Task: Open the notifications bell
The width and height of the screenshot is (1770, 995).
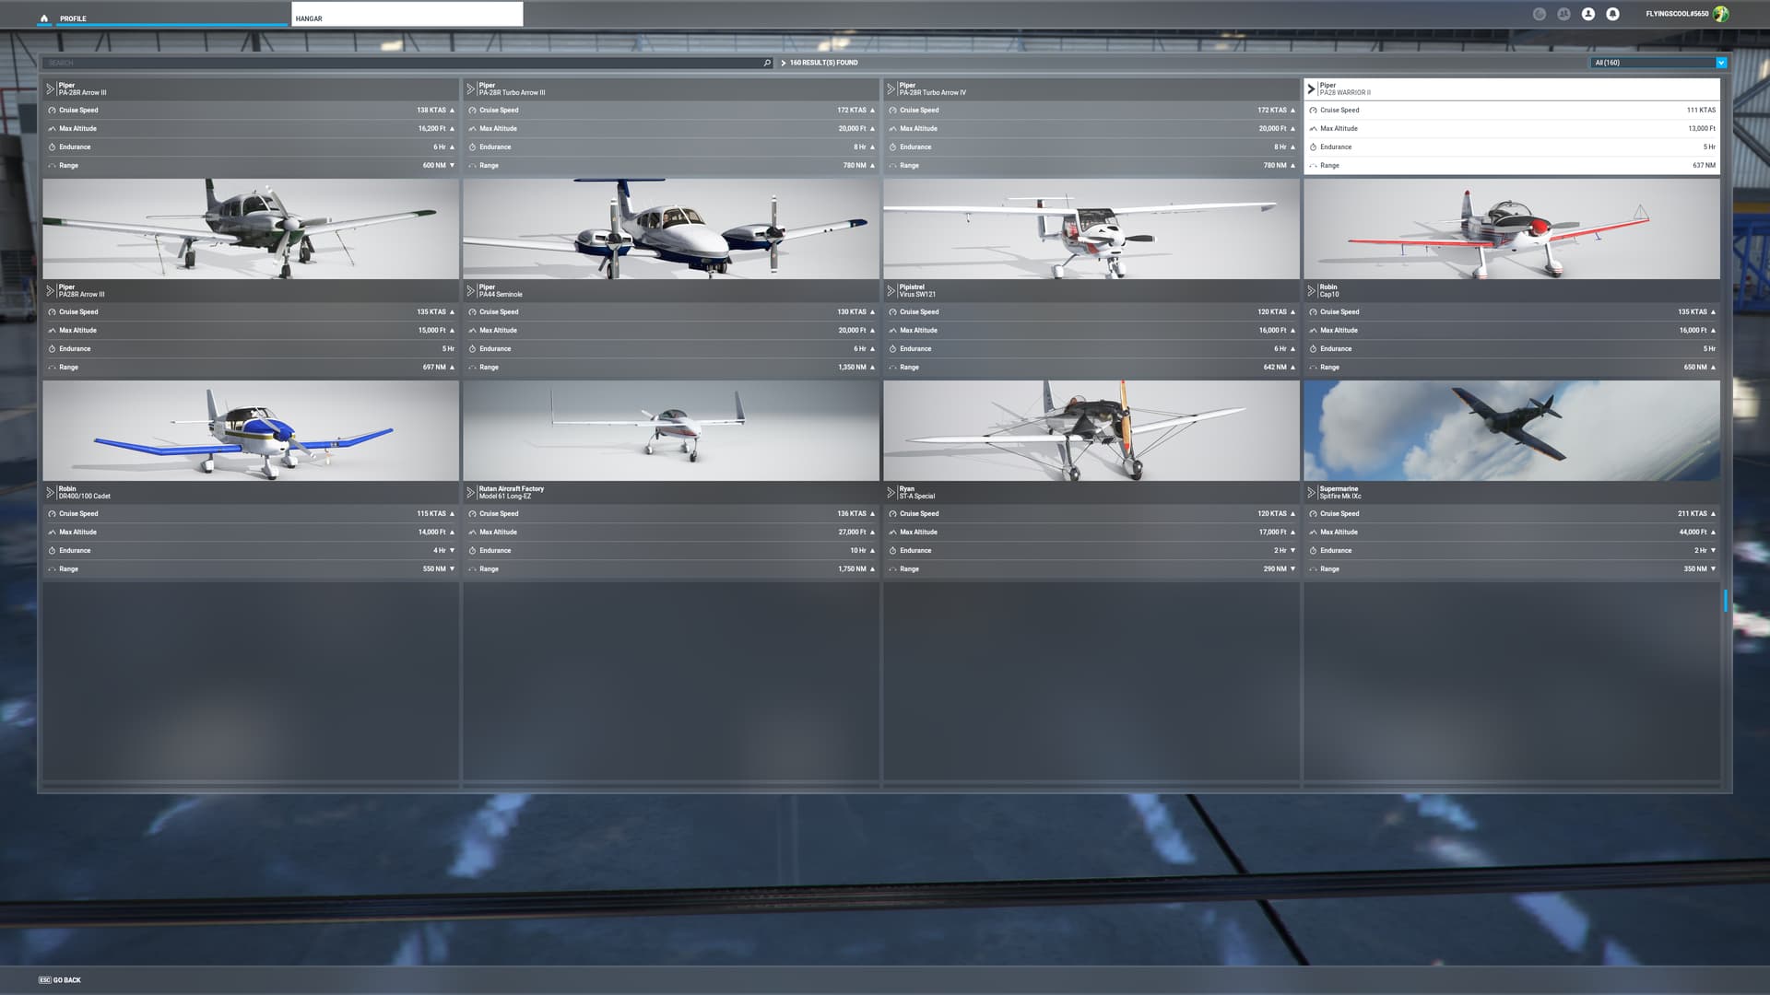Action: click(1612, 14)
